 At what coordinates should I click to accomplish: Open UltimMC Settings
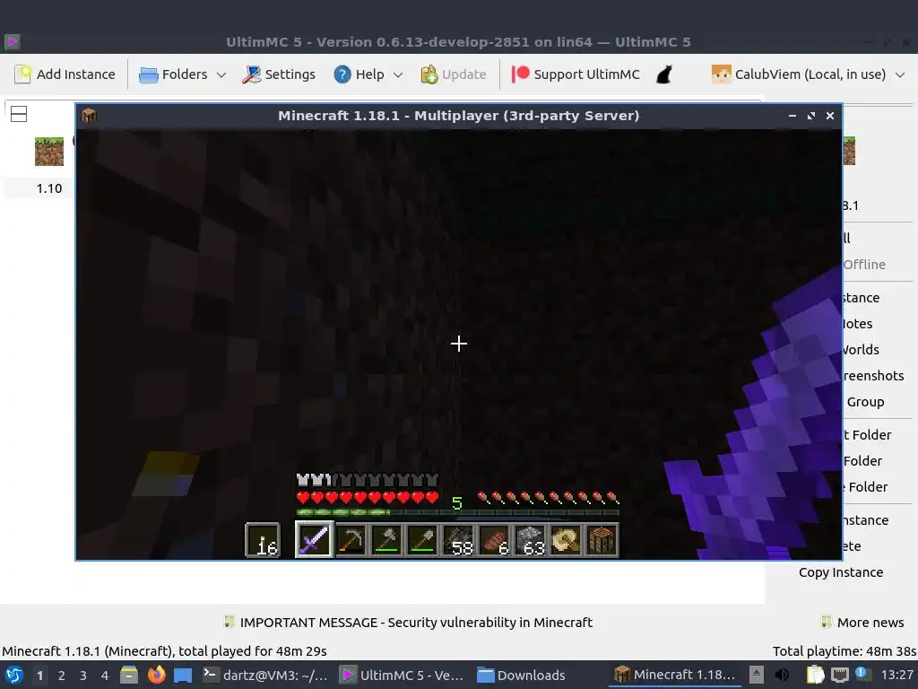click(279, 74)
